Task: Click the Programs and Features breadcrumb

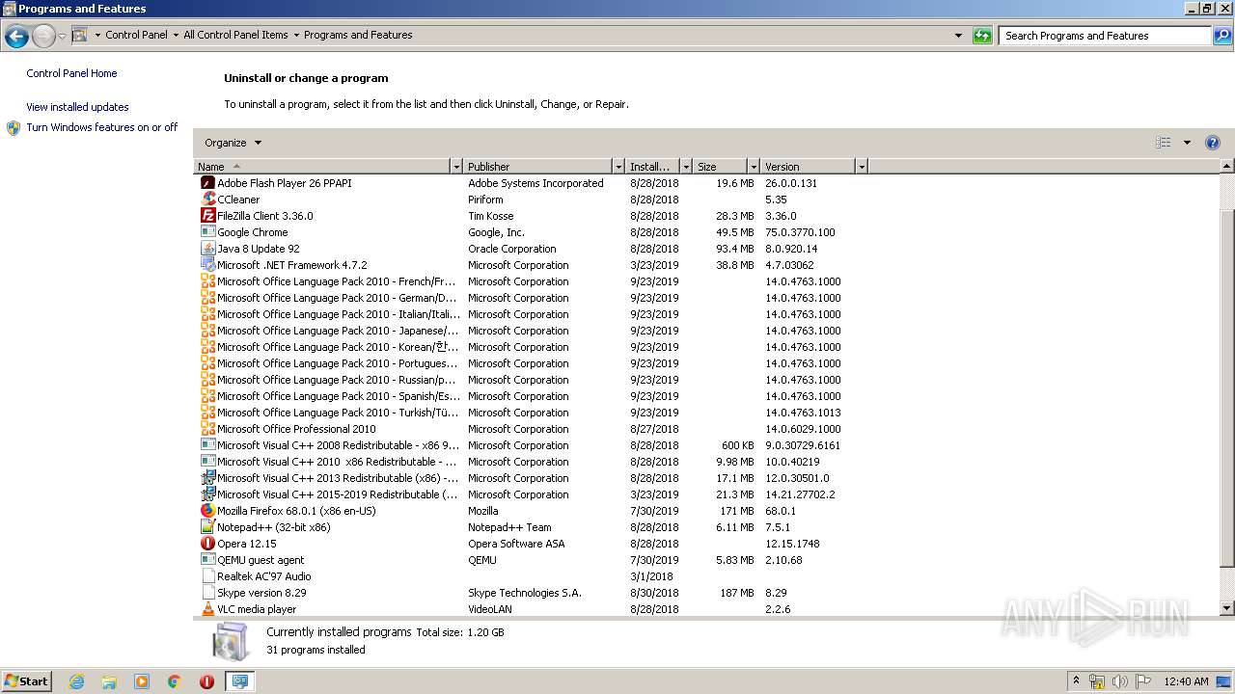Action: (358, 35)
